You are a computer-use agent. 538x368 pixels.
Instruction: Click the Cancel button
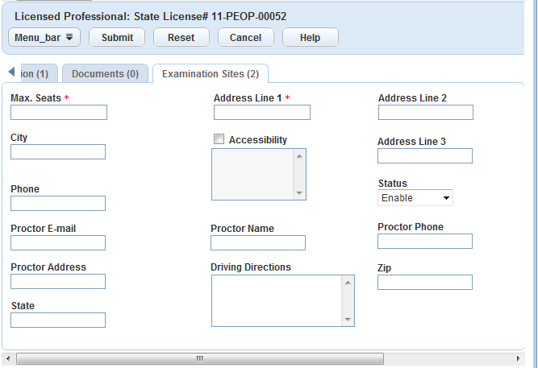pyautogui.click(x=245, y=38)
